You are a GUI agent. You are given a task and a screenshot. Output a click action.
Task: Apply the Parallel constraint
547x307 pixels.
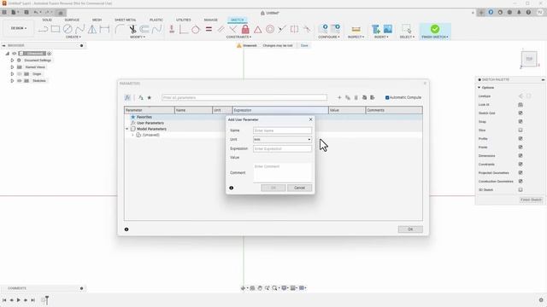221,29
